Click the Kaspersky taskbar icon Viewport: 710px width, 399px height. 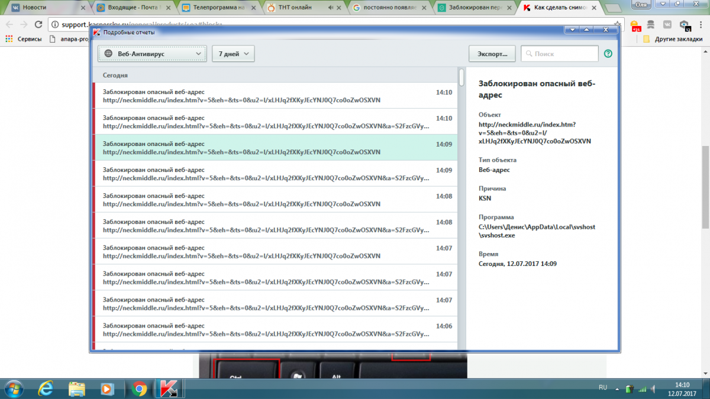170,388
